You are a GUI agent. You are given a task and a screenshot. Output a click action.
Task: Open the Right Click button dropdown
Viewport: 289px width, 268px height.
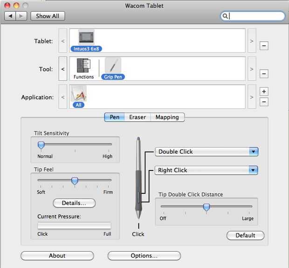point(206,170)
